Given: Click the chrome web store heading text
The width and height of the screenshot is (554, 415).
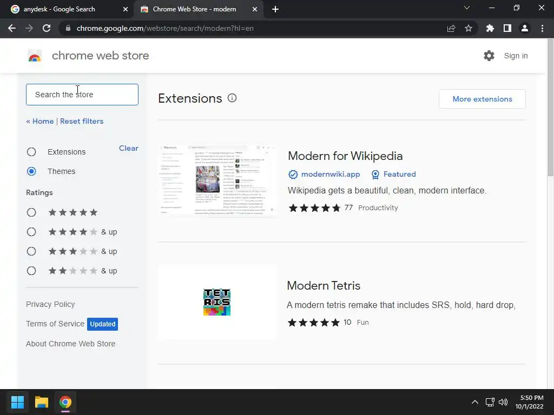Looking at the screenshot, I should [100, 56].
